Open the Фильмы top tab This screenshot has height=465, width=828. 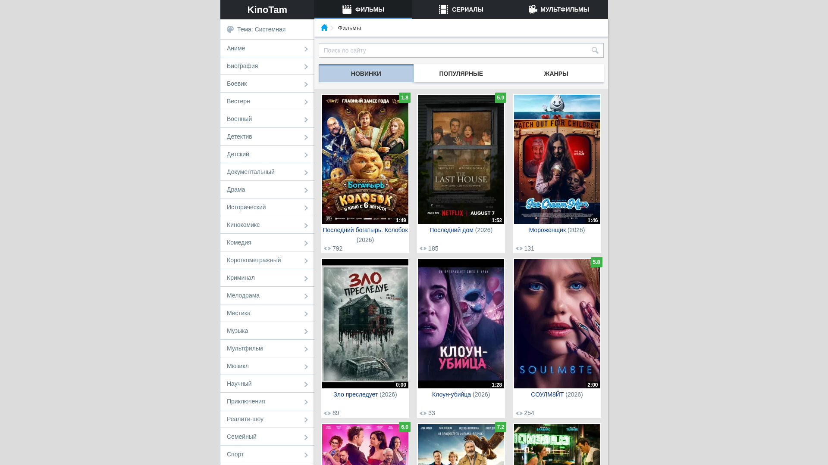click(363, 9)
